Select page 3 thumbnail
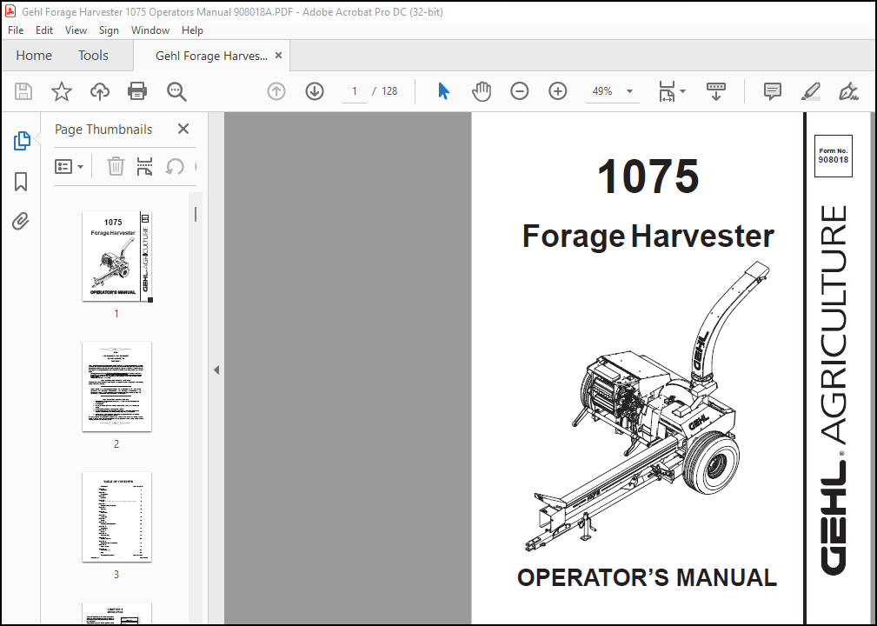 [116, 517]
